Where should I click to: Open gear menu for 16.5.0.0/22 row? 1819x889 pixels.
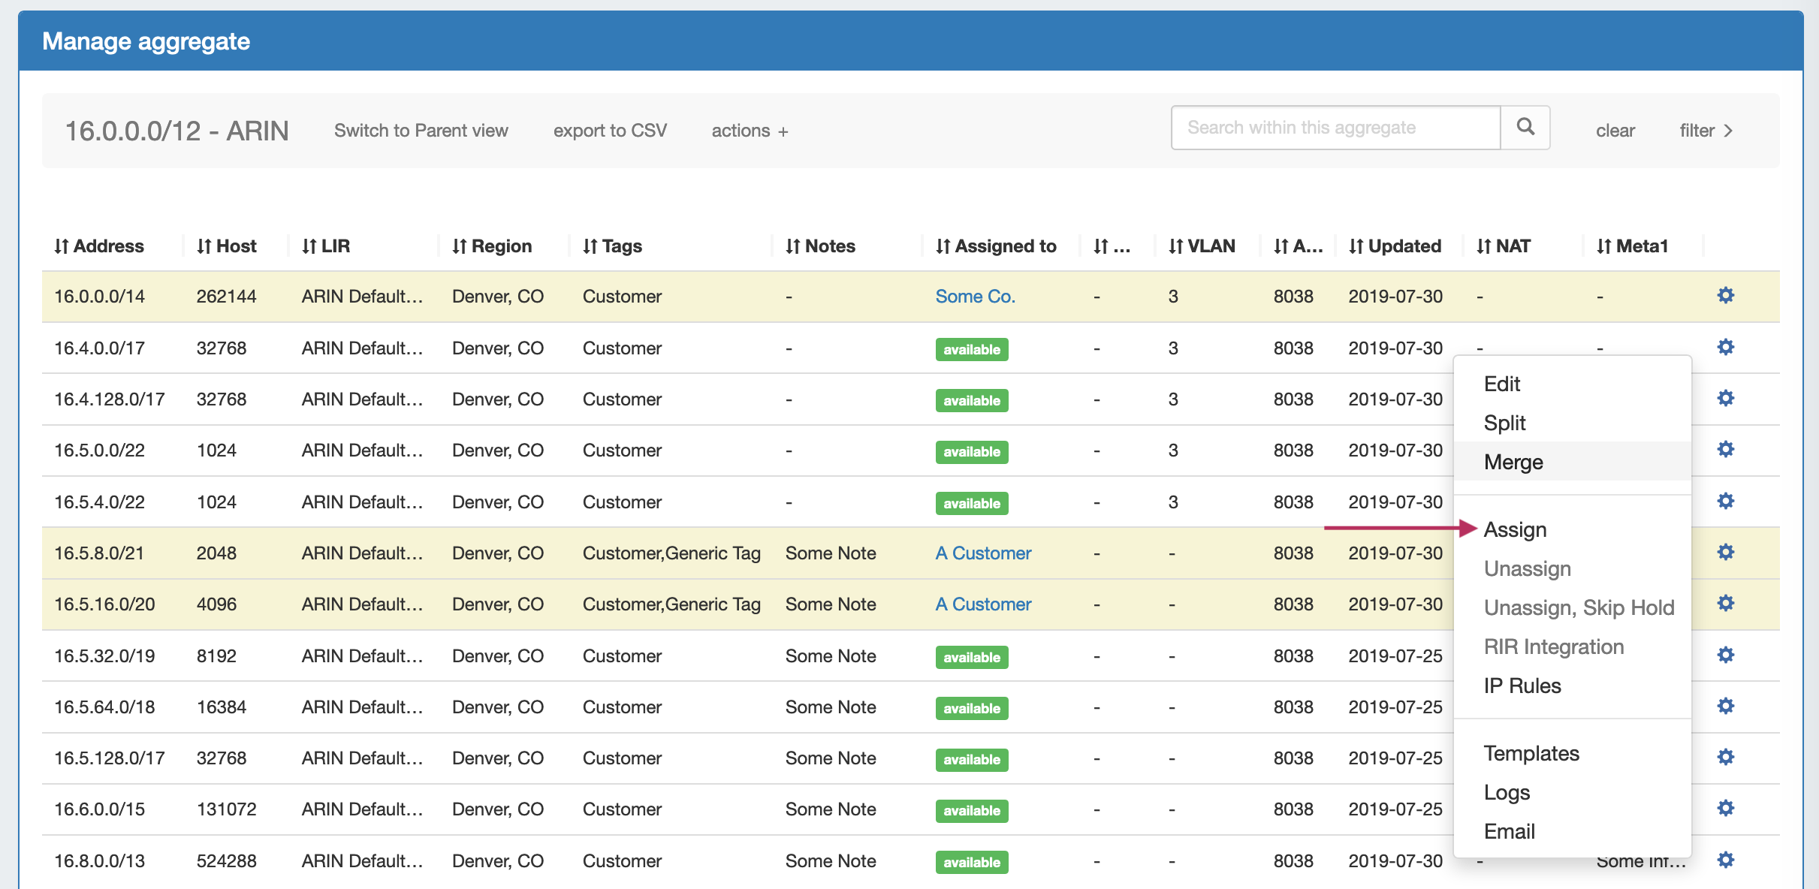(x=1726, y=450)
